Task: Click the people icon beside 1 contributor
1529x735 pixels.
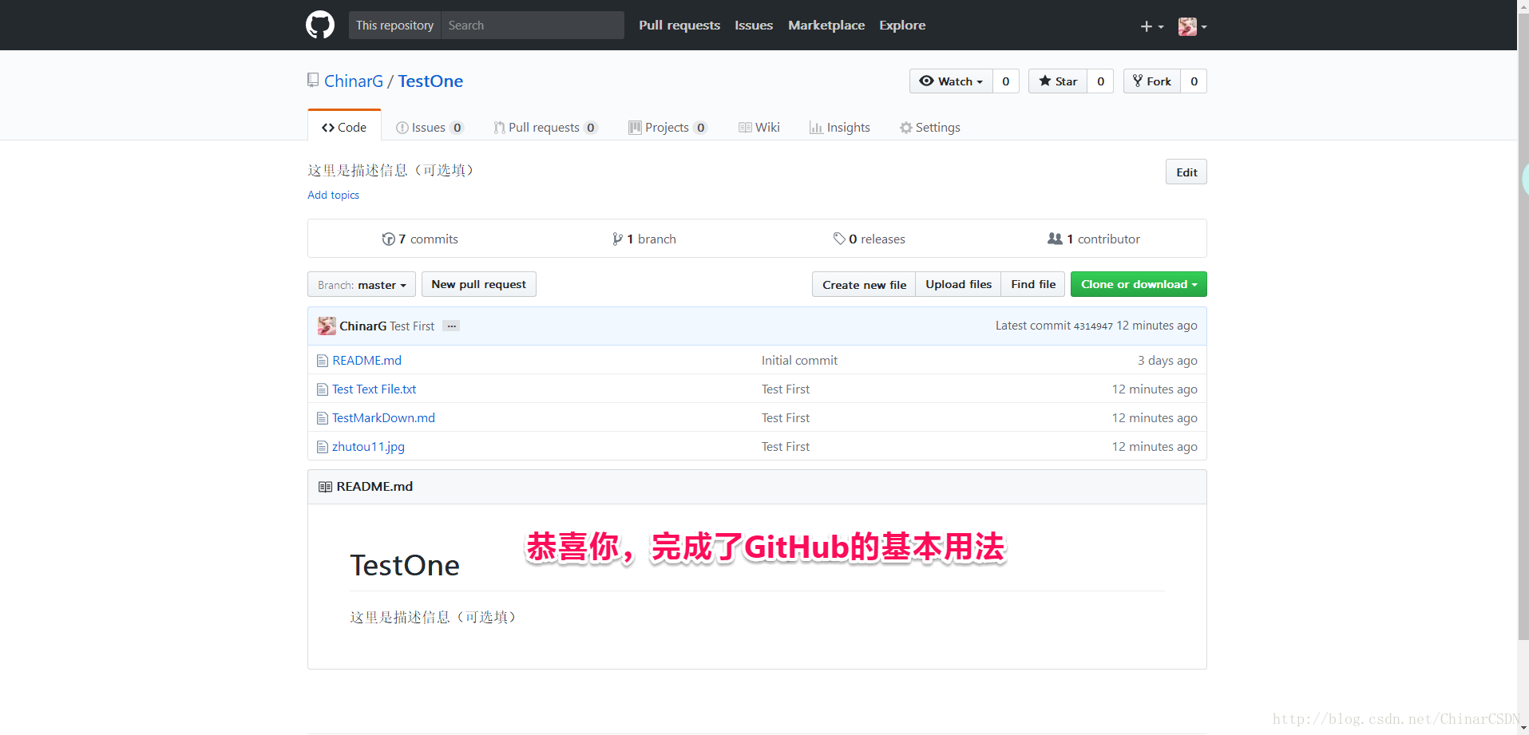Action: pos(1055,239)
